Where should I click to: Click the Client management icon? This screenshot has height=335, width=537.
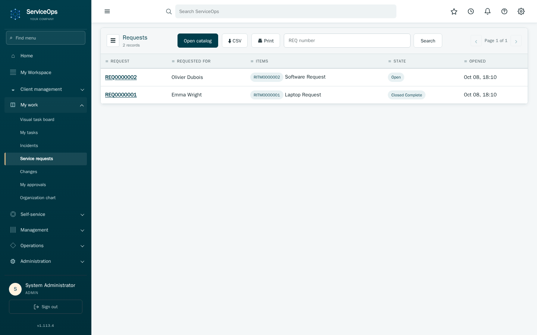(13, 90)
